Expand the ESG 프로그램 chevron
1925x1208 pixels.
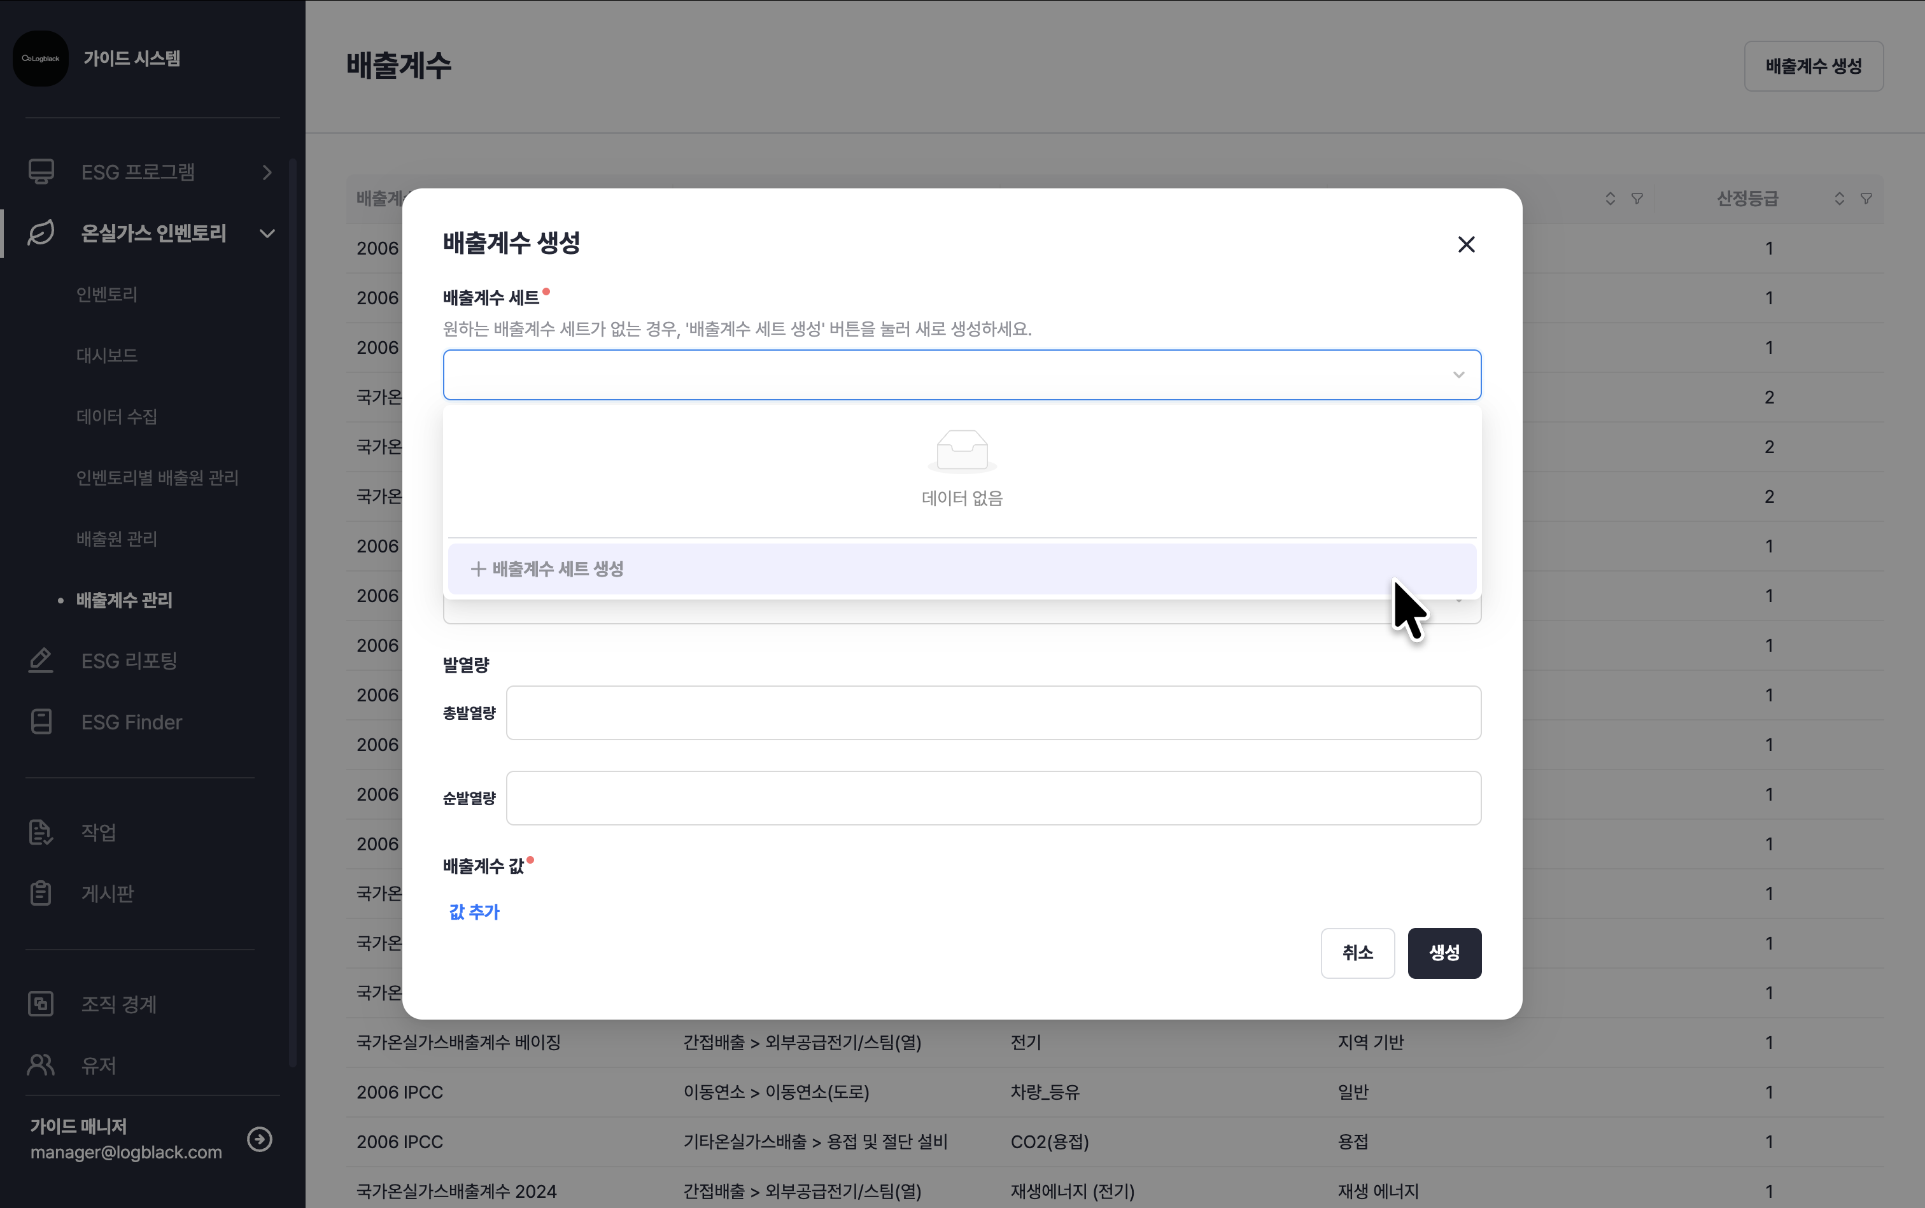[267, 172]
